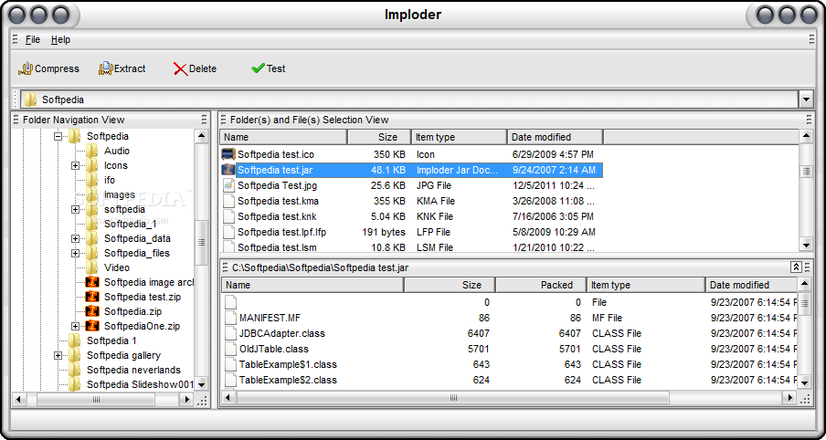
Task: Click the Softpedia gallery folder icon
Action: pos(75,355)
